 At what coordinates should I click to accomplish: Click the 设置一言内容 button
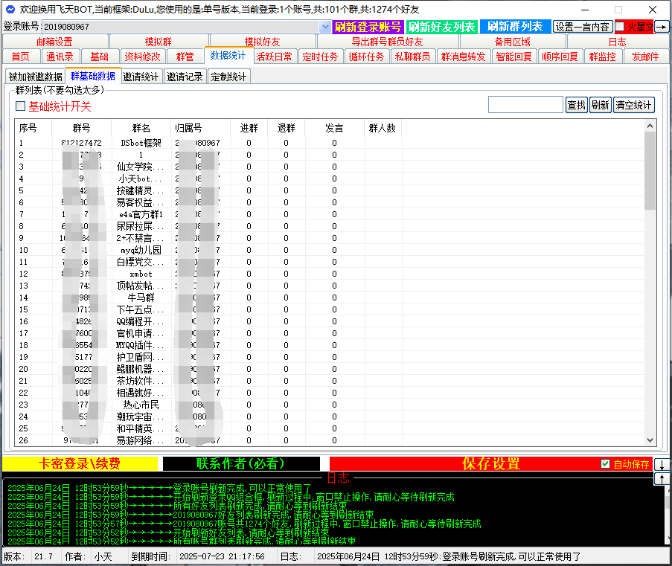point(583,27)
